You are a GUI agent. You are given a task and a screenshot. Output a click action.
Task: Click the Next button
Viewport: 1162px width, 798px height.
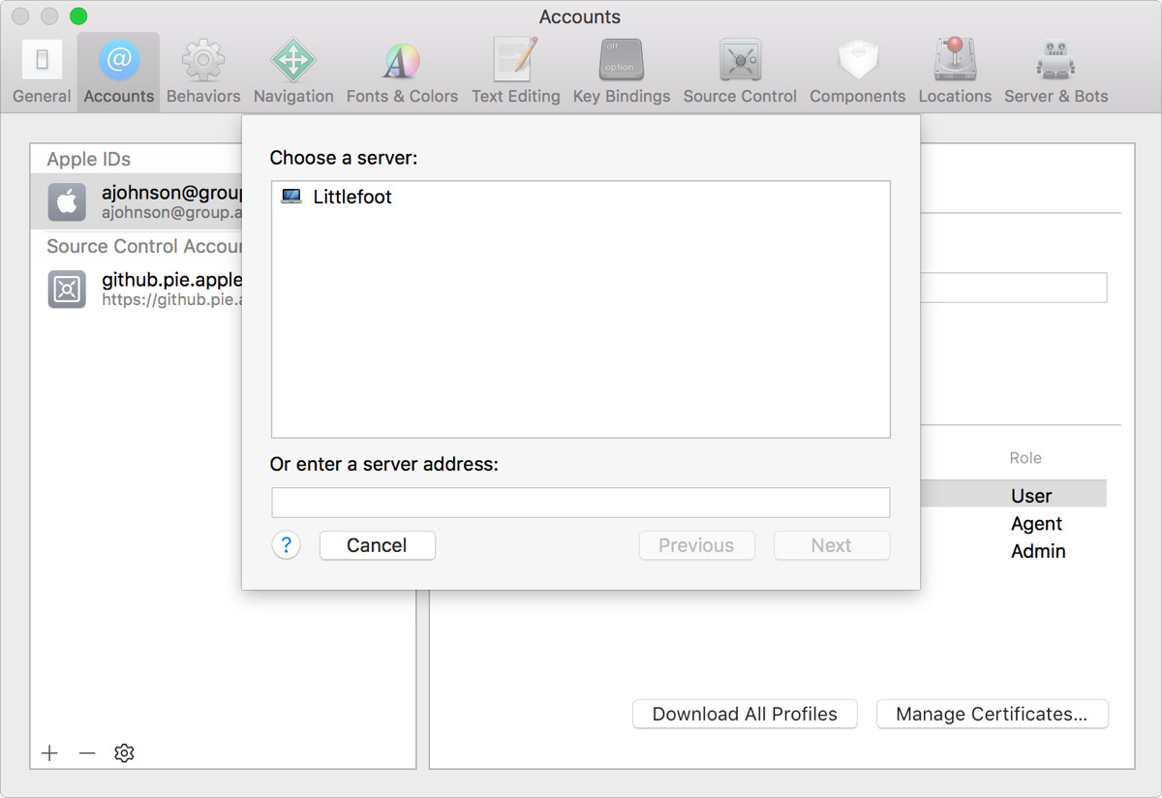832,545
